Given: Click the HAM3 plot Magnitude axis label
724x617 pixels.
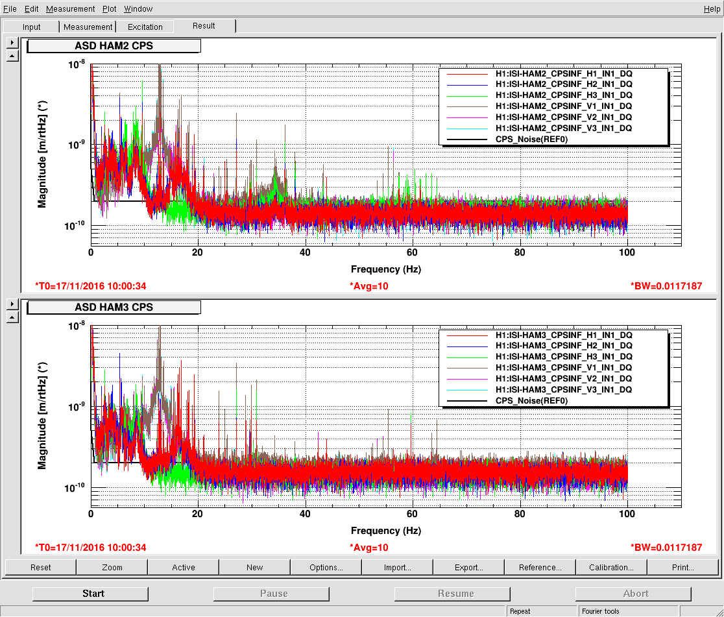Looking at the screenshot, I should point(42,416).
